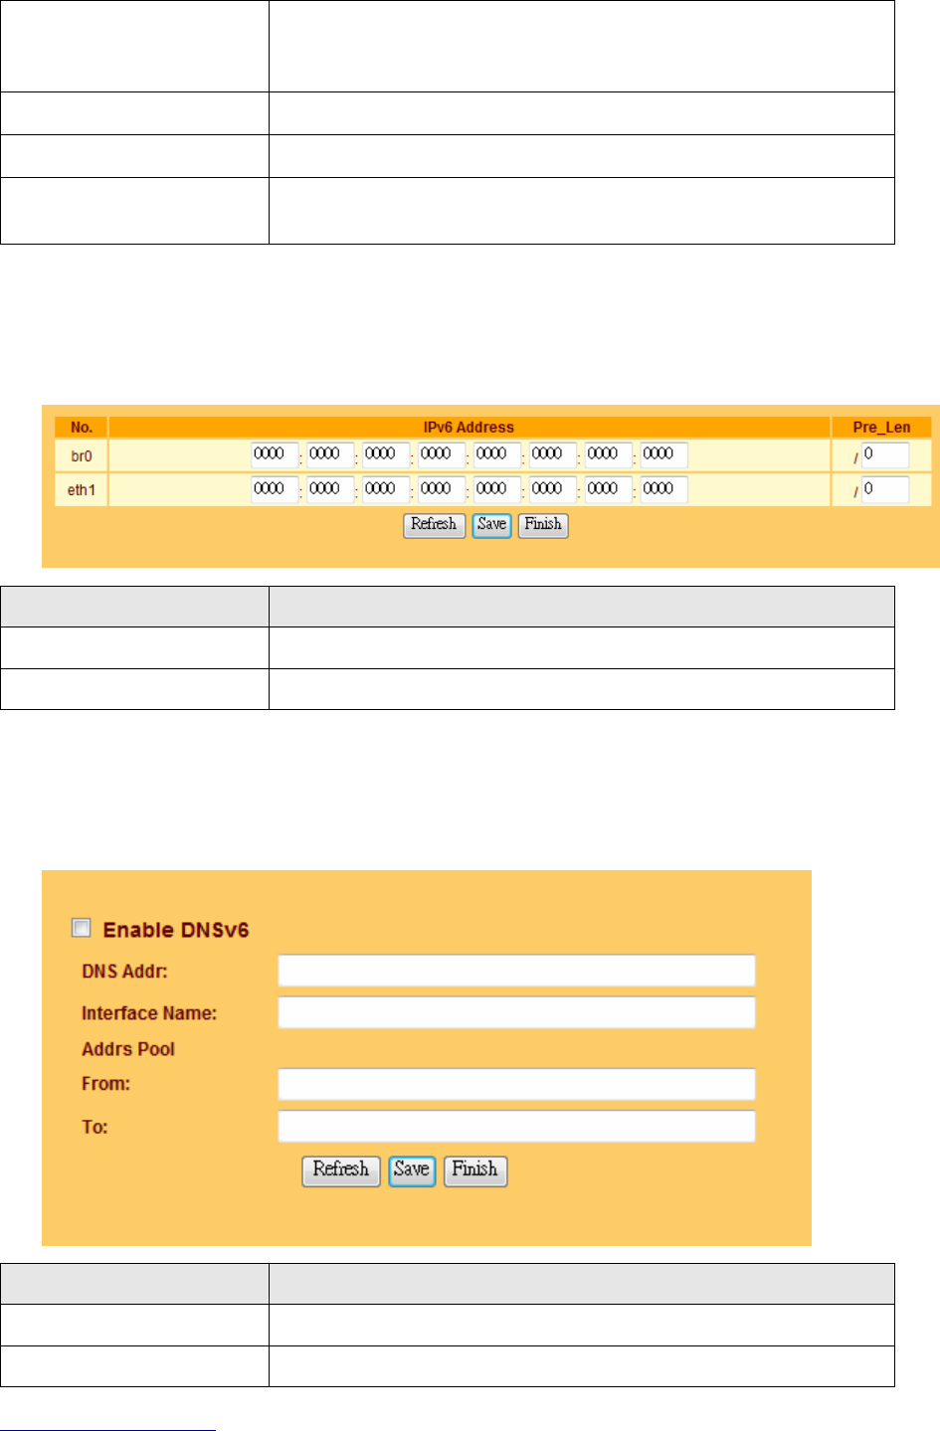Click the br0 Pre_Len field
The image size is (940, 1431).
[885, 455]
